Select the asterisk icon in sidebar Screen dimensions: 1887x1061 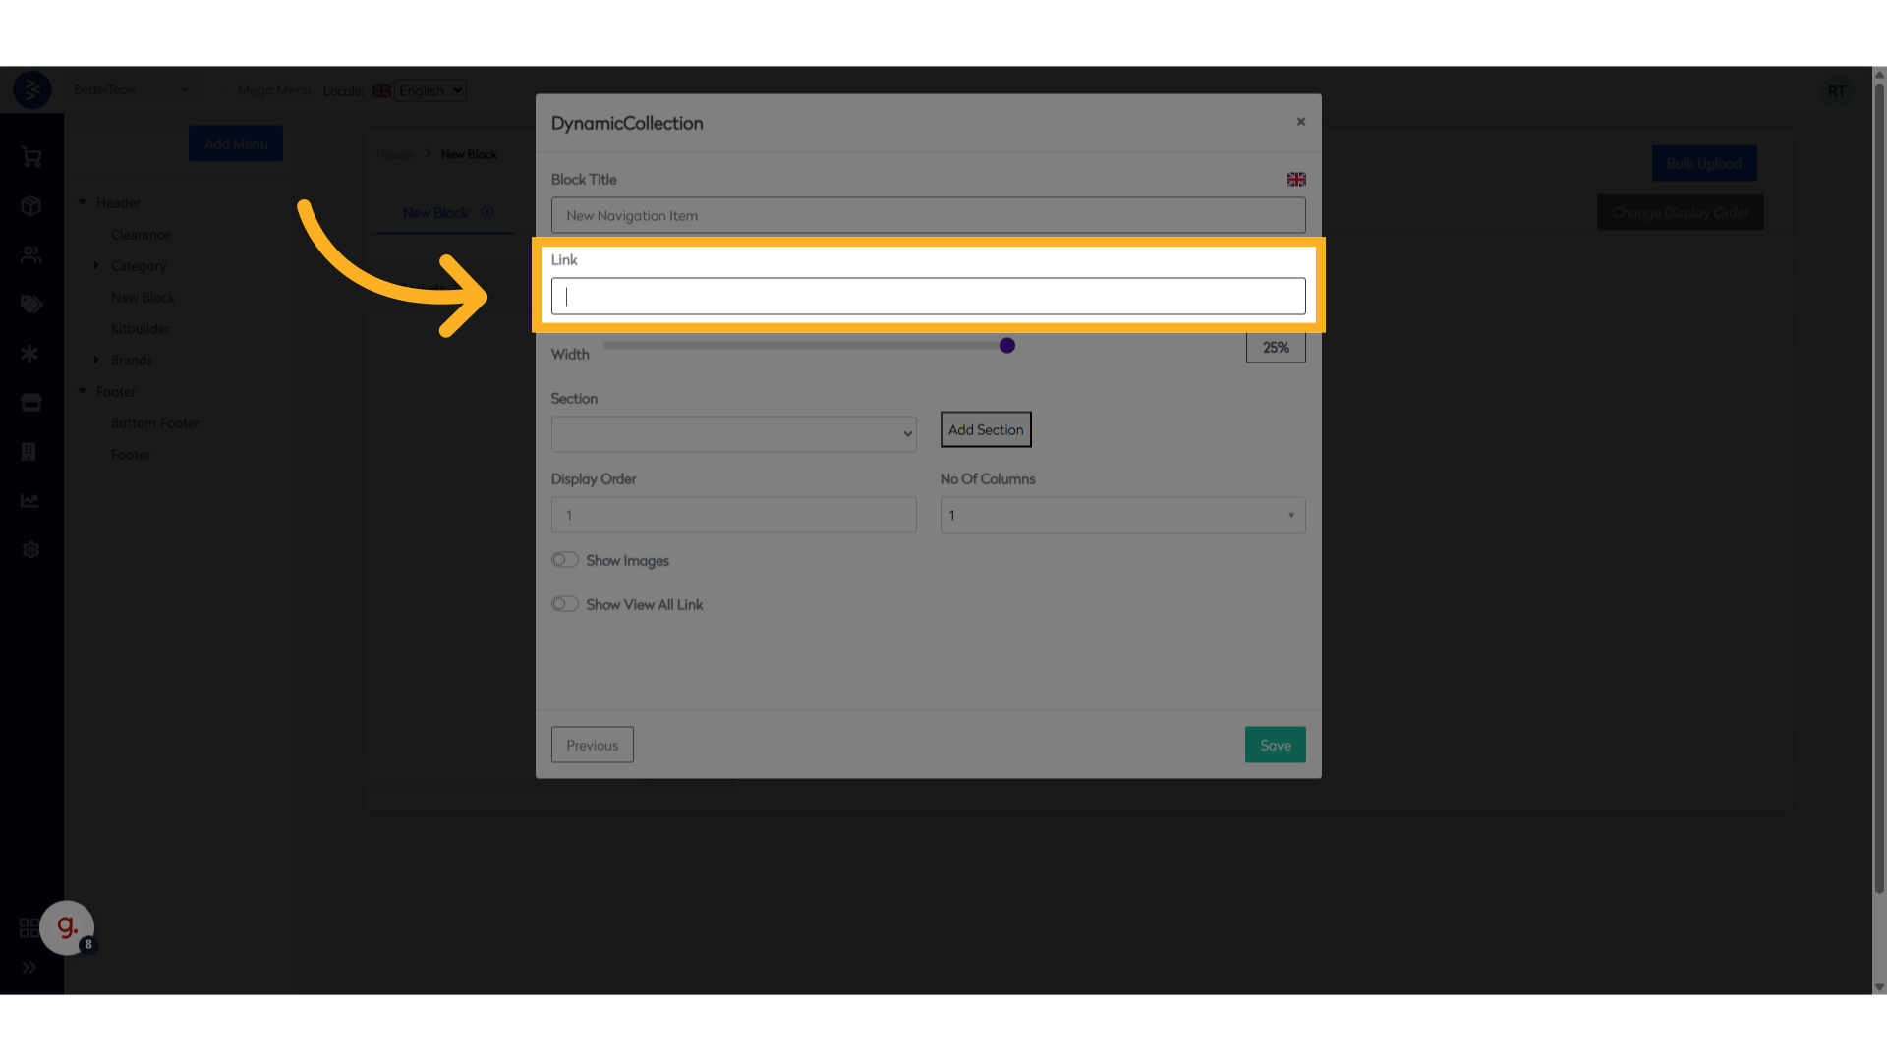pos(30,354)
